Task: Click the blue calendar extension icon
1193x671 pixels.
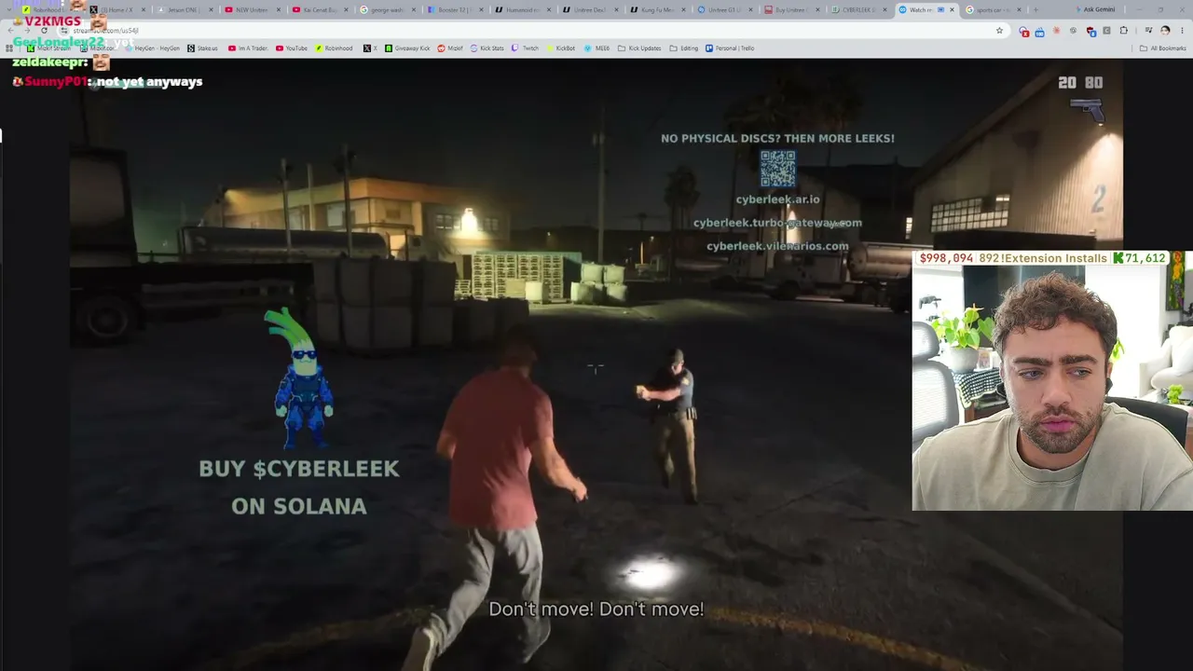Action: coord(1040,31)
